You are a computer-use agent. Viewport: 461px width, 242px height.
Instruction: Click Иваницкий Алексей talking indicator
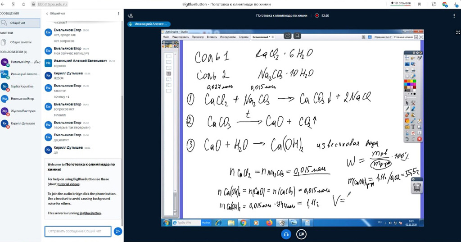click(149, 24)
